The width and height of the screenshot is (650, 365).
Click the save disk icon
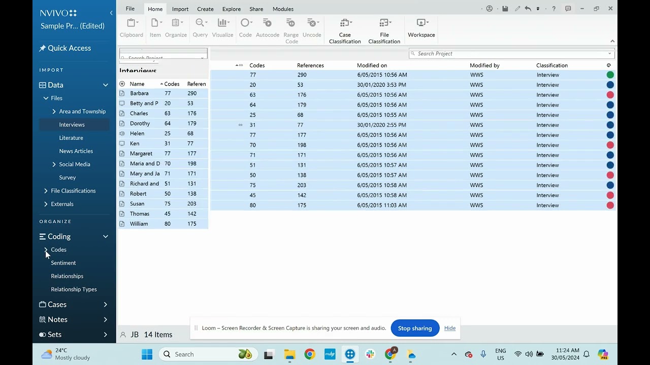pos(505,9)
